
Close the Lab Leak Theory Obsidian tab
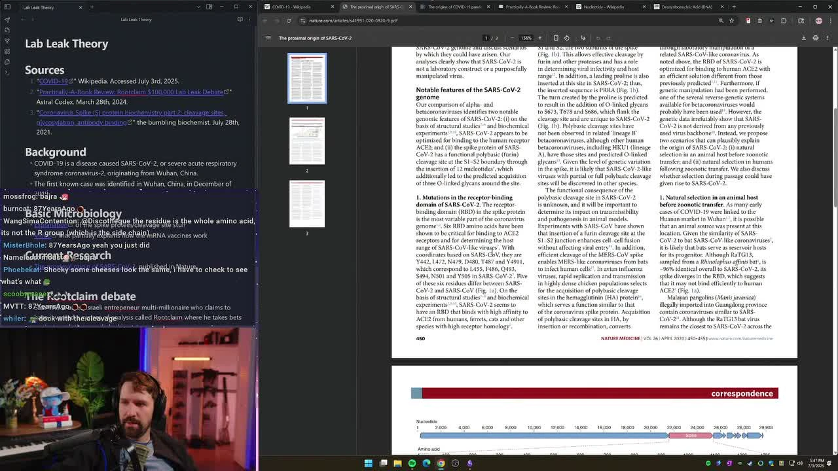coord(81,7)
